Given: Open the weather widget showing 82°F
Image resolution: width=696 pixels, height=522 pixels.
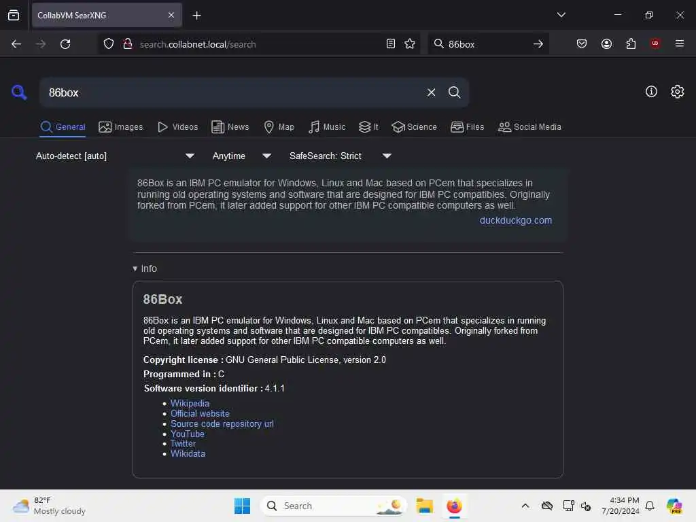Looking at the screenshot, I should (49, 506).
